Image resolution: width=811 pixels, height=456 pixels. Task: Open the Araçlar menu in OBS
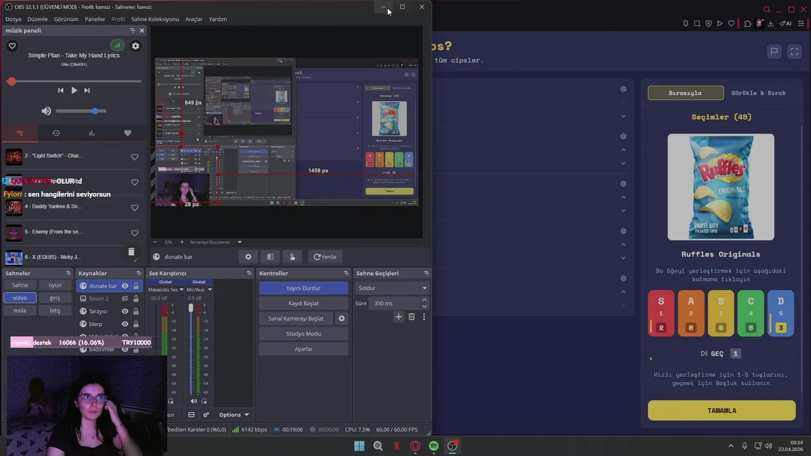(194, 19)
